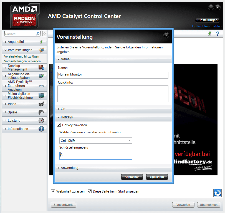Uncheck Hotkey zuweisen checkbox
The width and height of the screenshot is (225, 213).
click(x=59, y=125)
